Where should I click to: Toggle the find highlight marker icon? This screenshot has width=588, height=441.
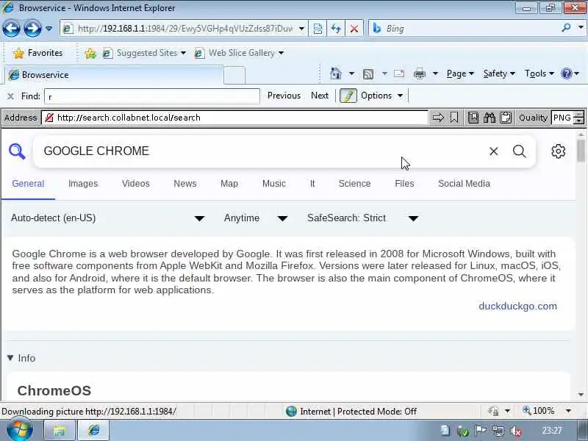(348, 96)
